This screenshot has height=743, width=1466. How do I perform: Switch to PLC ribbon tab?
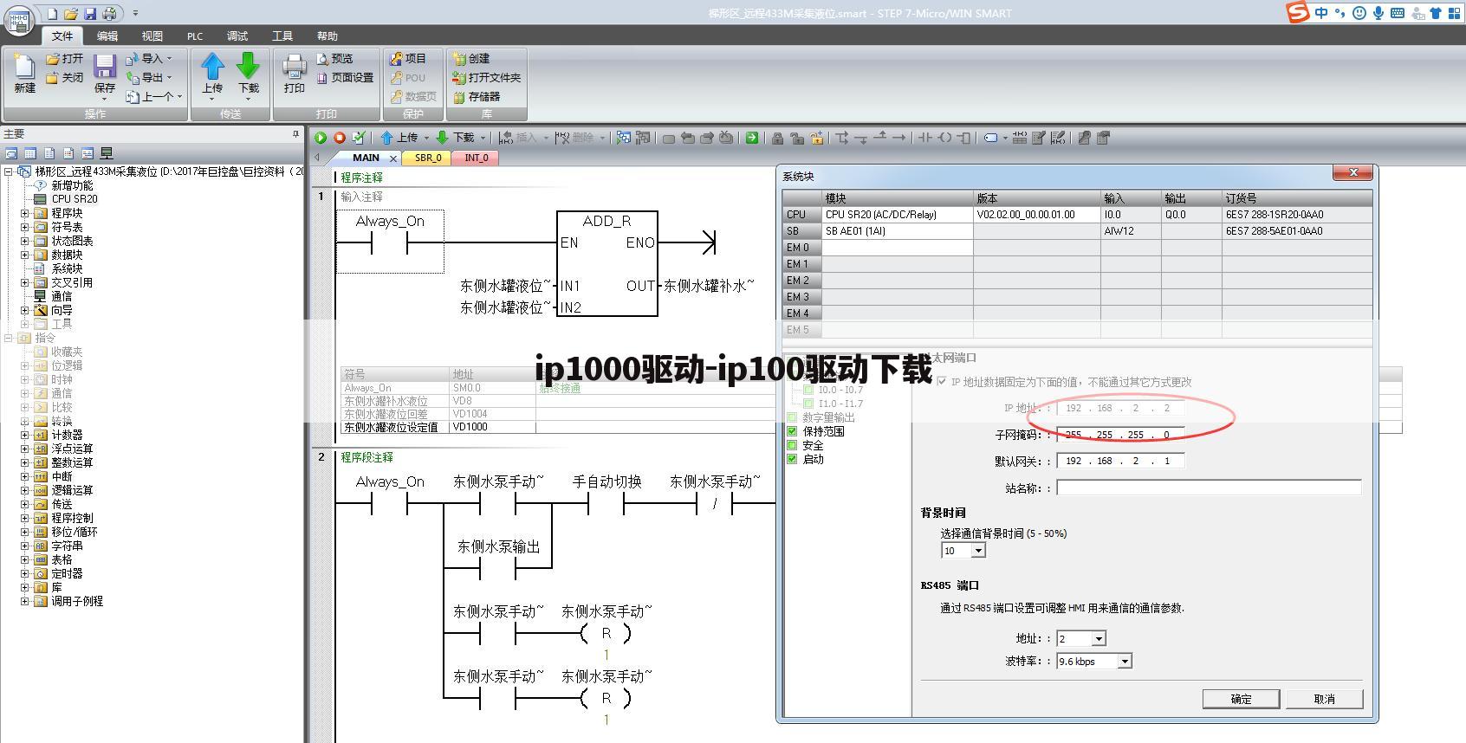[195, 36]
